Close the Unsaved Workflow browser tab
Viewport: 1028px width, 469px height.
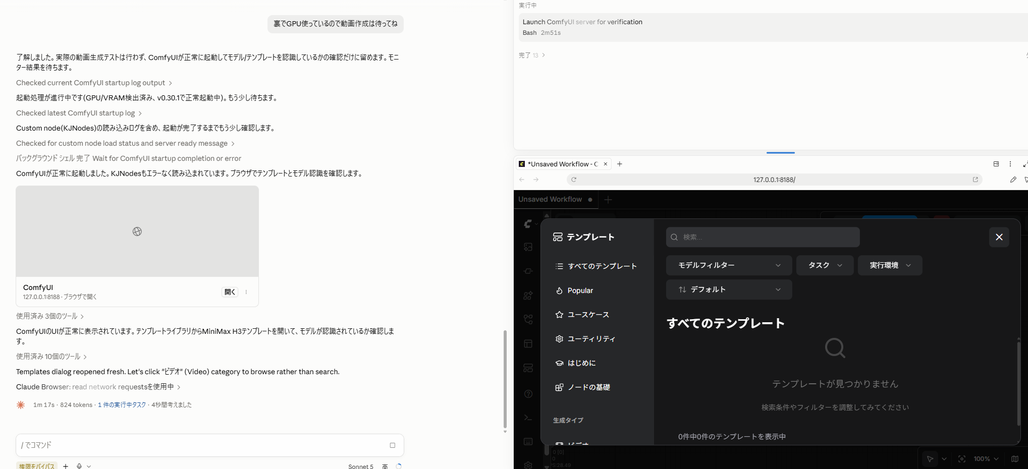(606, 164)
